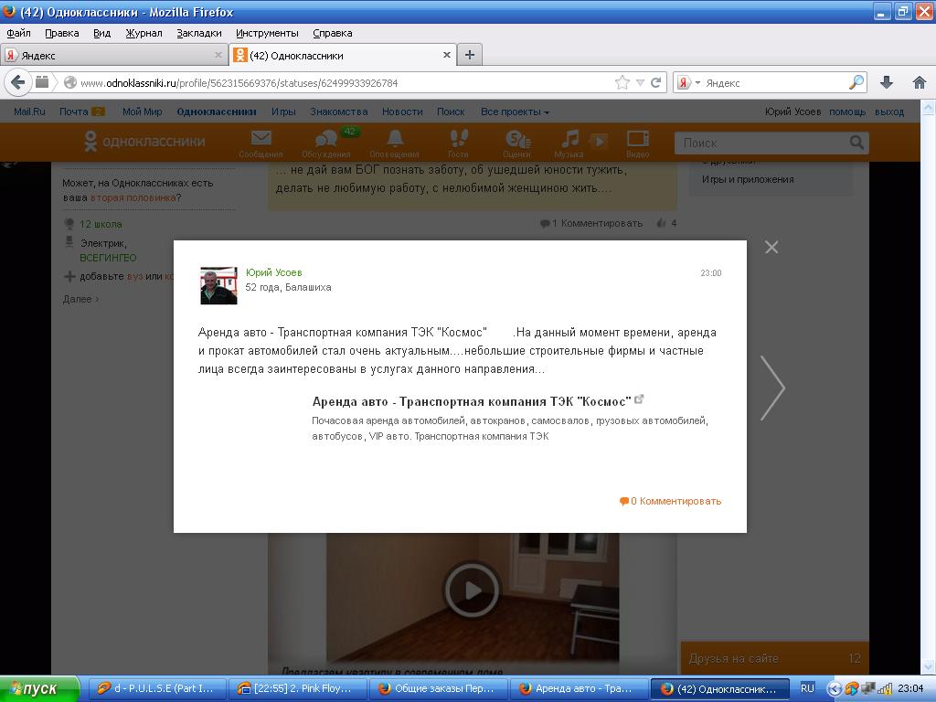
Task: Open Игры и приложения in right sidebar
Action: pos(748,179)
